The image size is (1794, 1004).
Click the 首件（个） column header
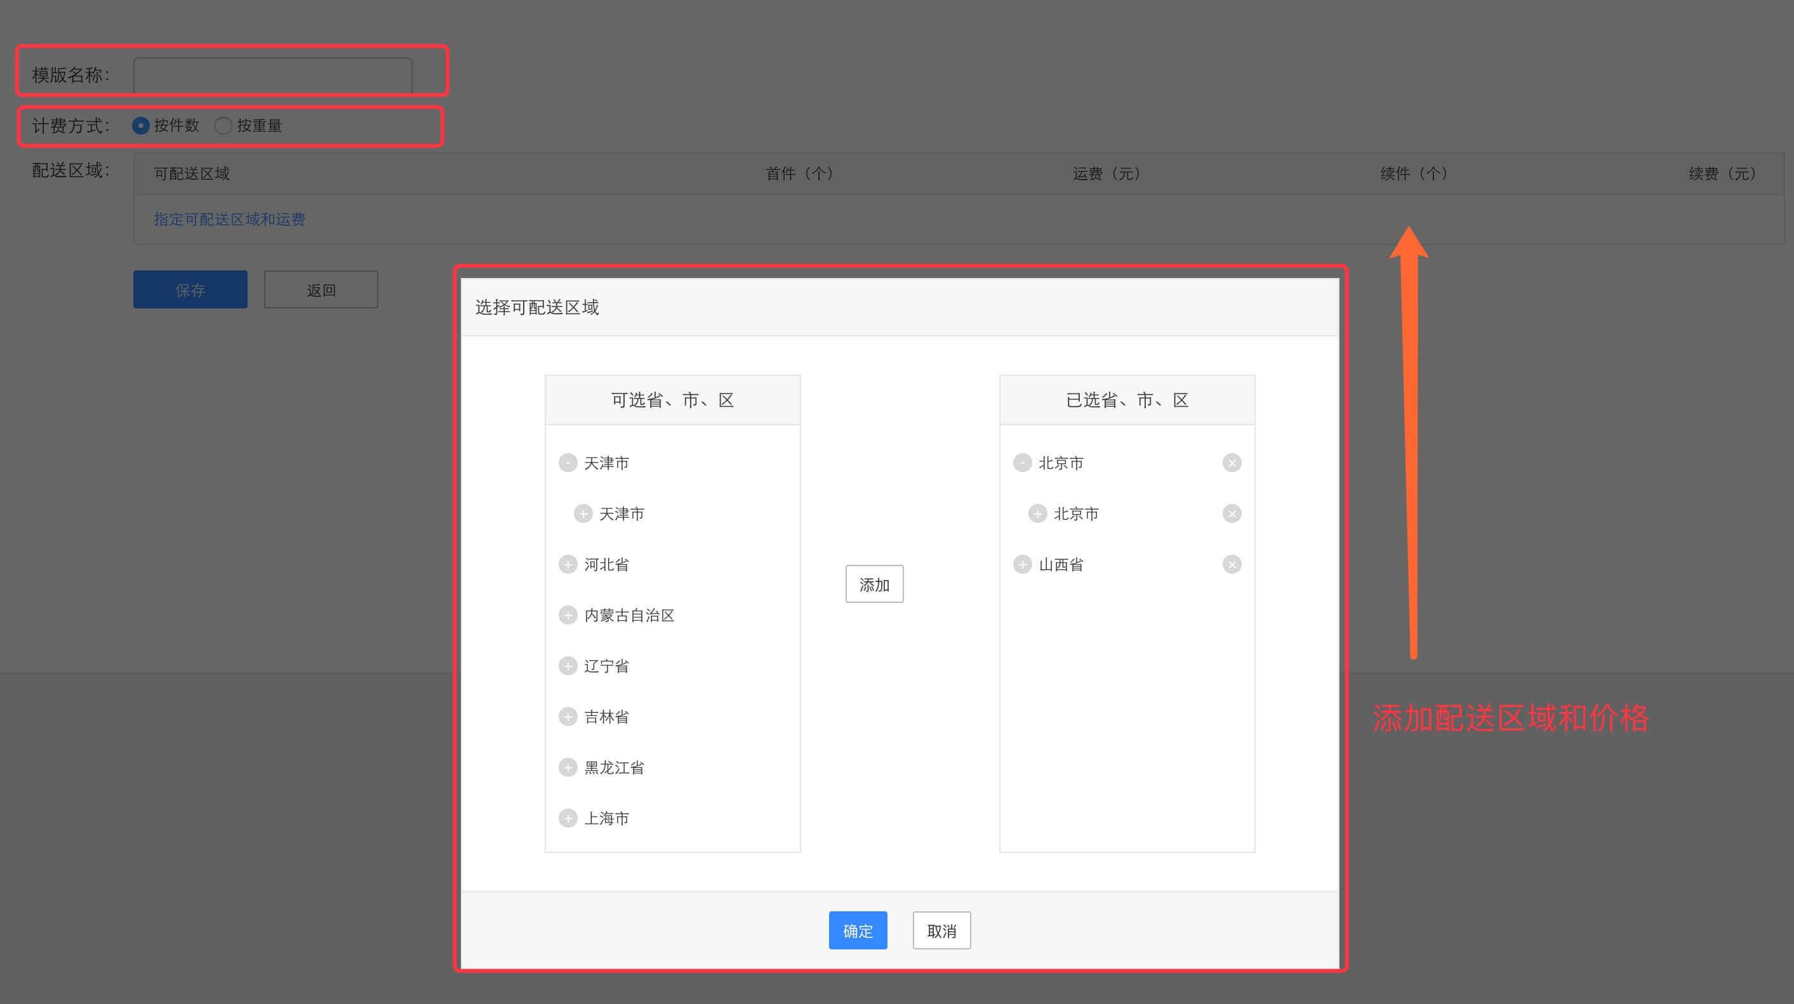click(x=799, y=174)
